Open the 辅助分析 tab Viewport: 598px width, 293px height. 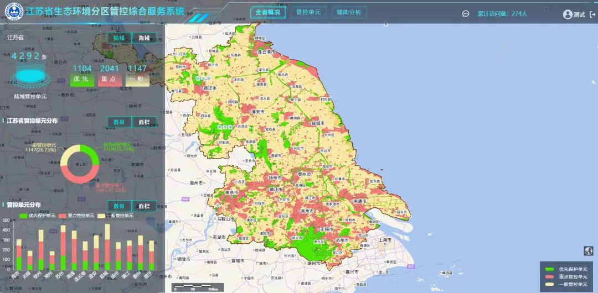(348, 13)
